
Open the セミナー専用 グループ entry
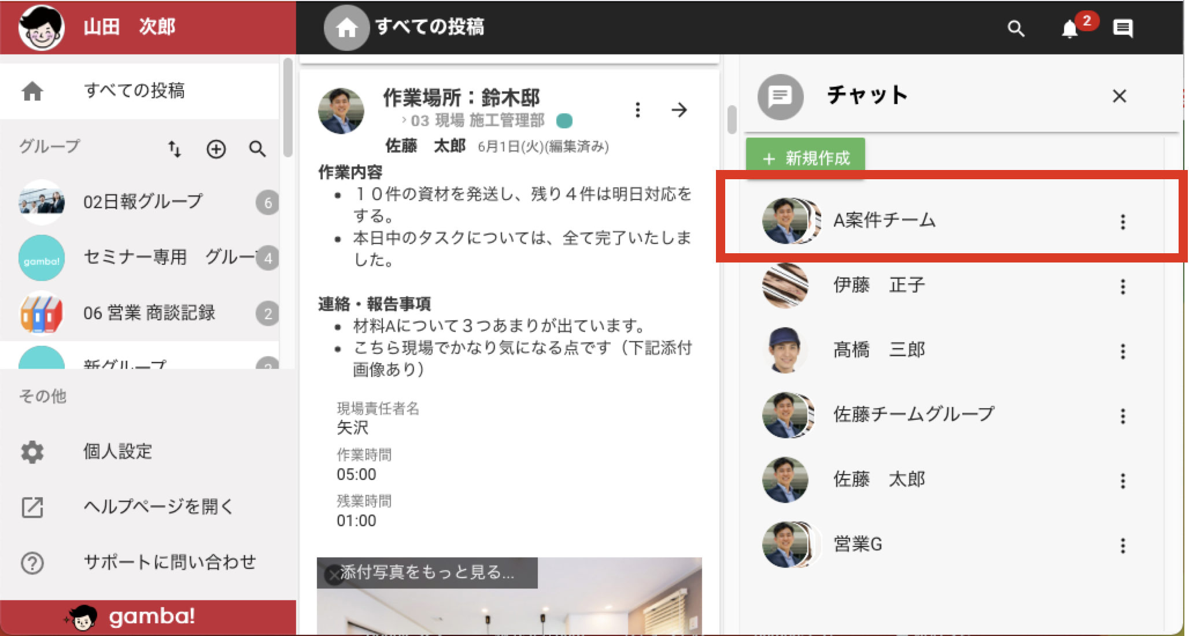coord(139,257)
